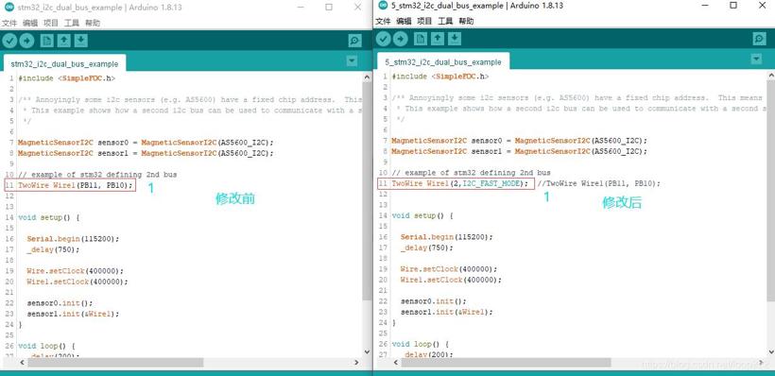Screen dimensions: 775x376
Task: Click '// example of stm32 defining 2nd bus' left
Action: pos(97,175)
